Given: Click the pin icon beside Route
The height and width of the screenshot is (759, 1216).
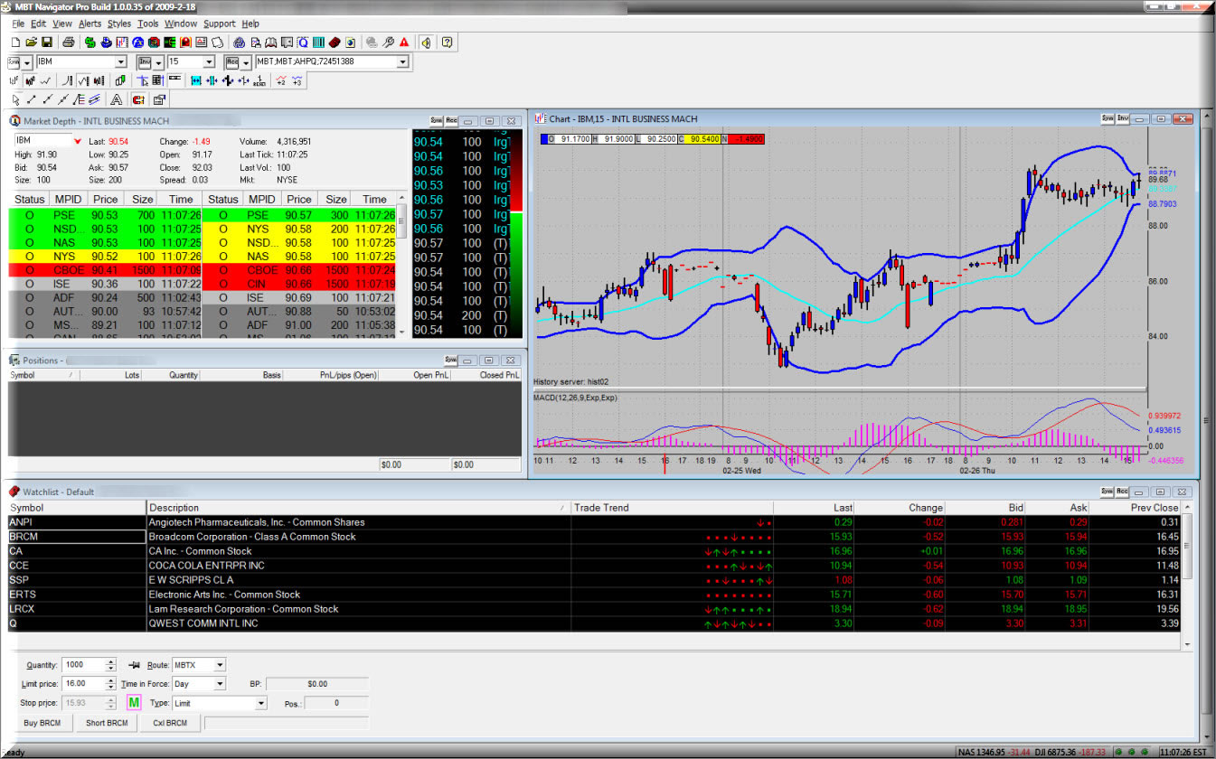Looking at the screenshot, I should coord(134,665).
